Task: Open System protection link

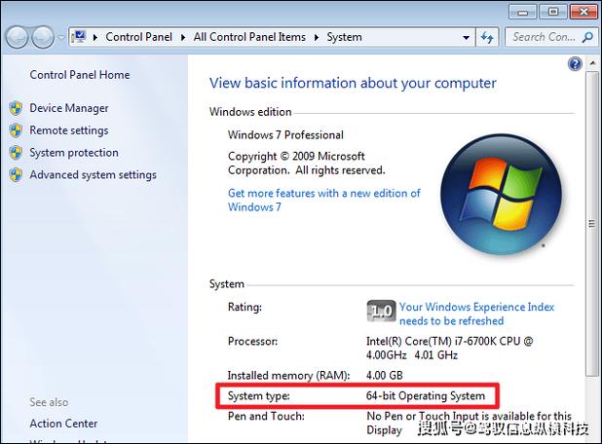Action: (x=74, y=153)
